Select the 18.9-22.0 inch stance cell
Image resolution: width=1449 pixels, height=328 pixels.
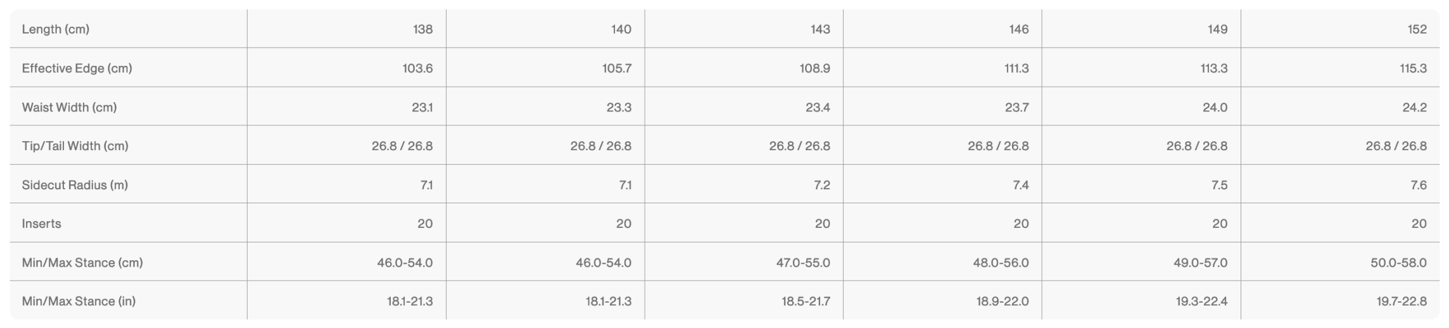click(1002, 301)
